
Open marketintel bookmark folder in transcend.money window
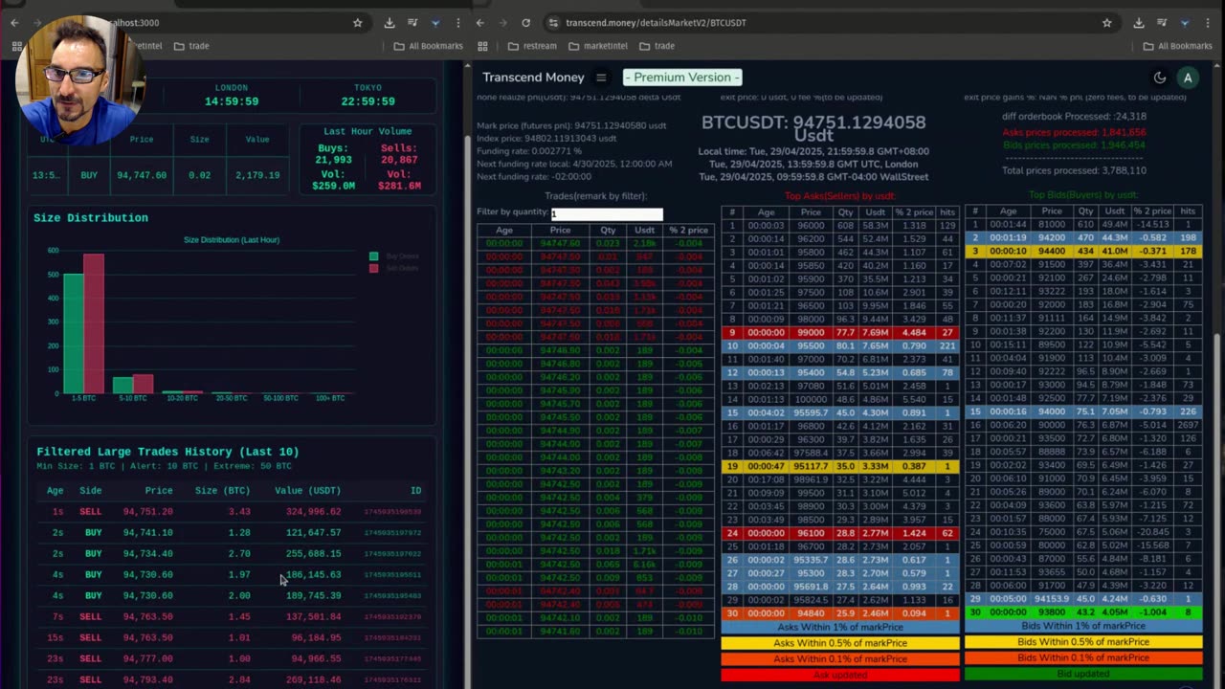(x=597, y=46)
